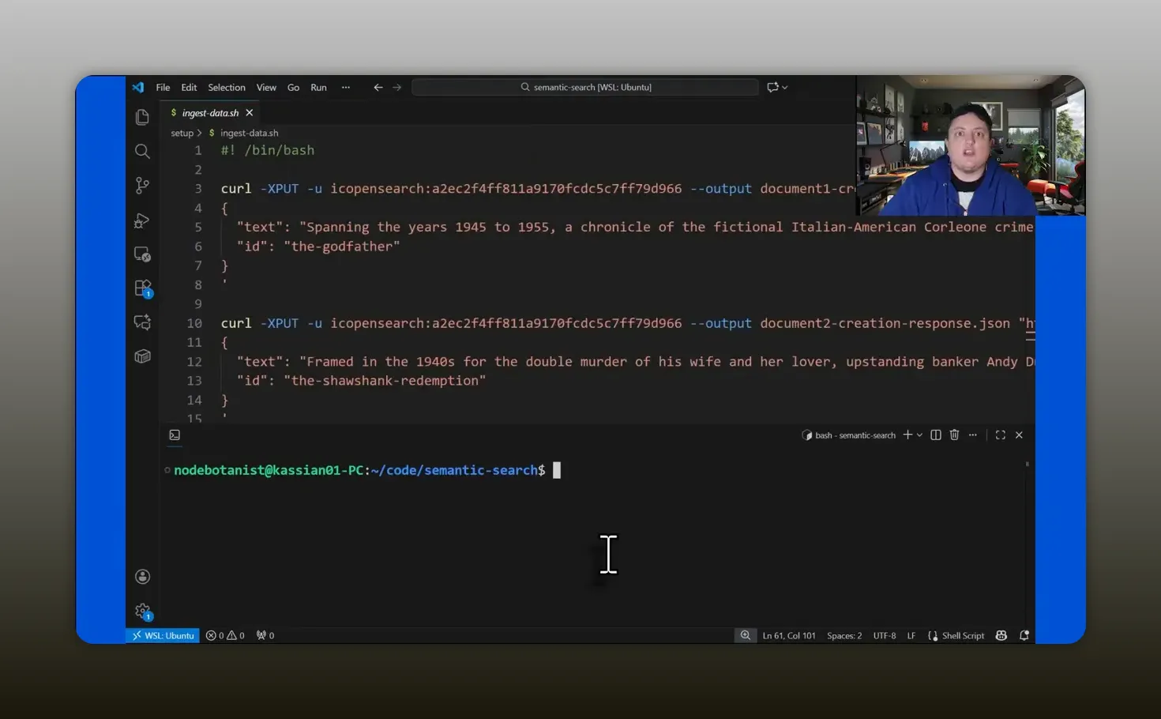The width and height of the screenshot is (1161, 719).
Task: Open the File menu
Action: click(x=163, y=88)
